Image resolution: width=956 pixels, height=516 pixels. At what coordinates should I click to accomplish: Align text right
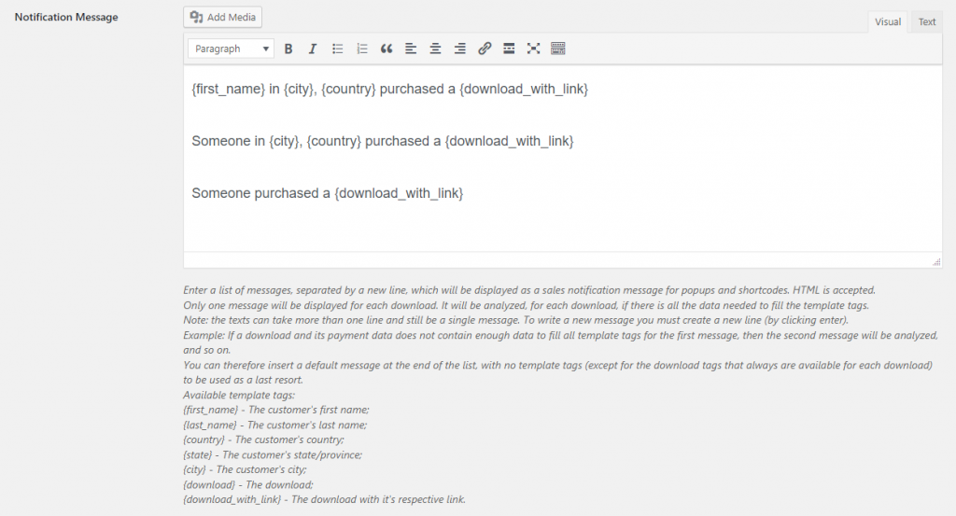[x=459, y=49]
